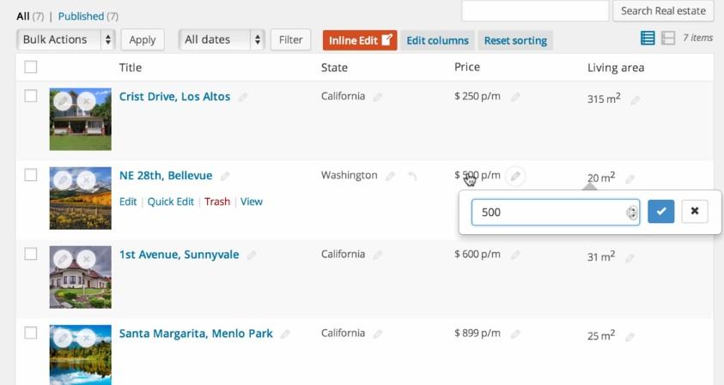Screen dimensions: 724x385
Task: Click Trash link under NE 28th, Bellevue
Action: tap(217, 202)
